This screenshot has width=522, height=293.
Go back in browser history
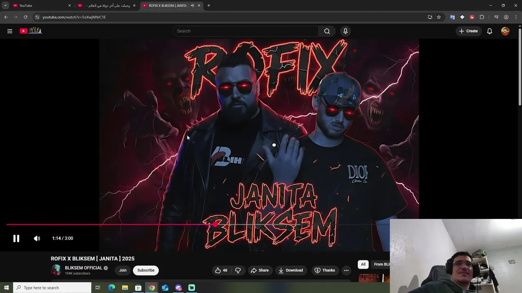coord(6,17)
